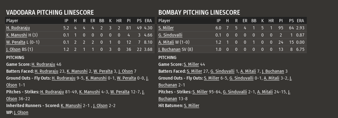Open J. Olson in linescore table row
Viewport: 338px width, 118px height.
point(13,49)
